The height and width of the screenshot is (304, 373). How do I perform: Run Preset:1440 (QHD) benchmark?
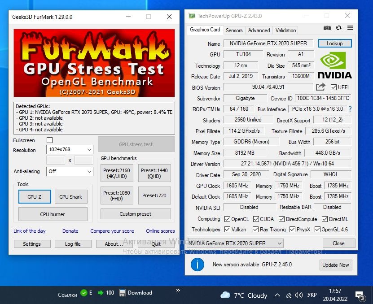coord(154,173)
